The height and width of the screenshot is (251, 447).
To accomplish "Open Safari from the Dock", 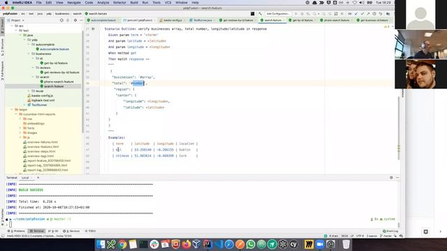I will [x=229, y=244].
